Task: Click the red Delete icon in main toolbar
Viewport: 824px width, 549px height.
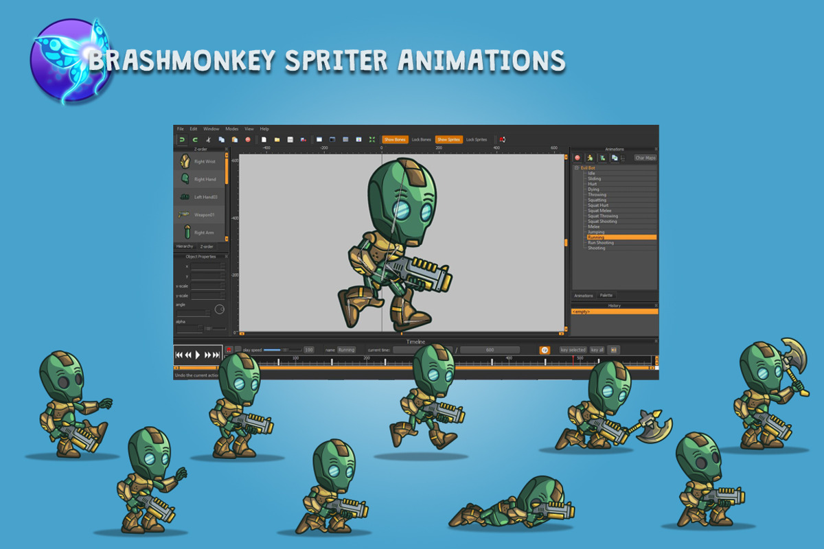Action: click(248, 139)
